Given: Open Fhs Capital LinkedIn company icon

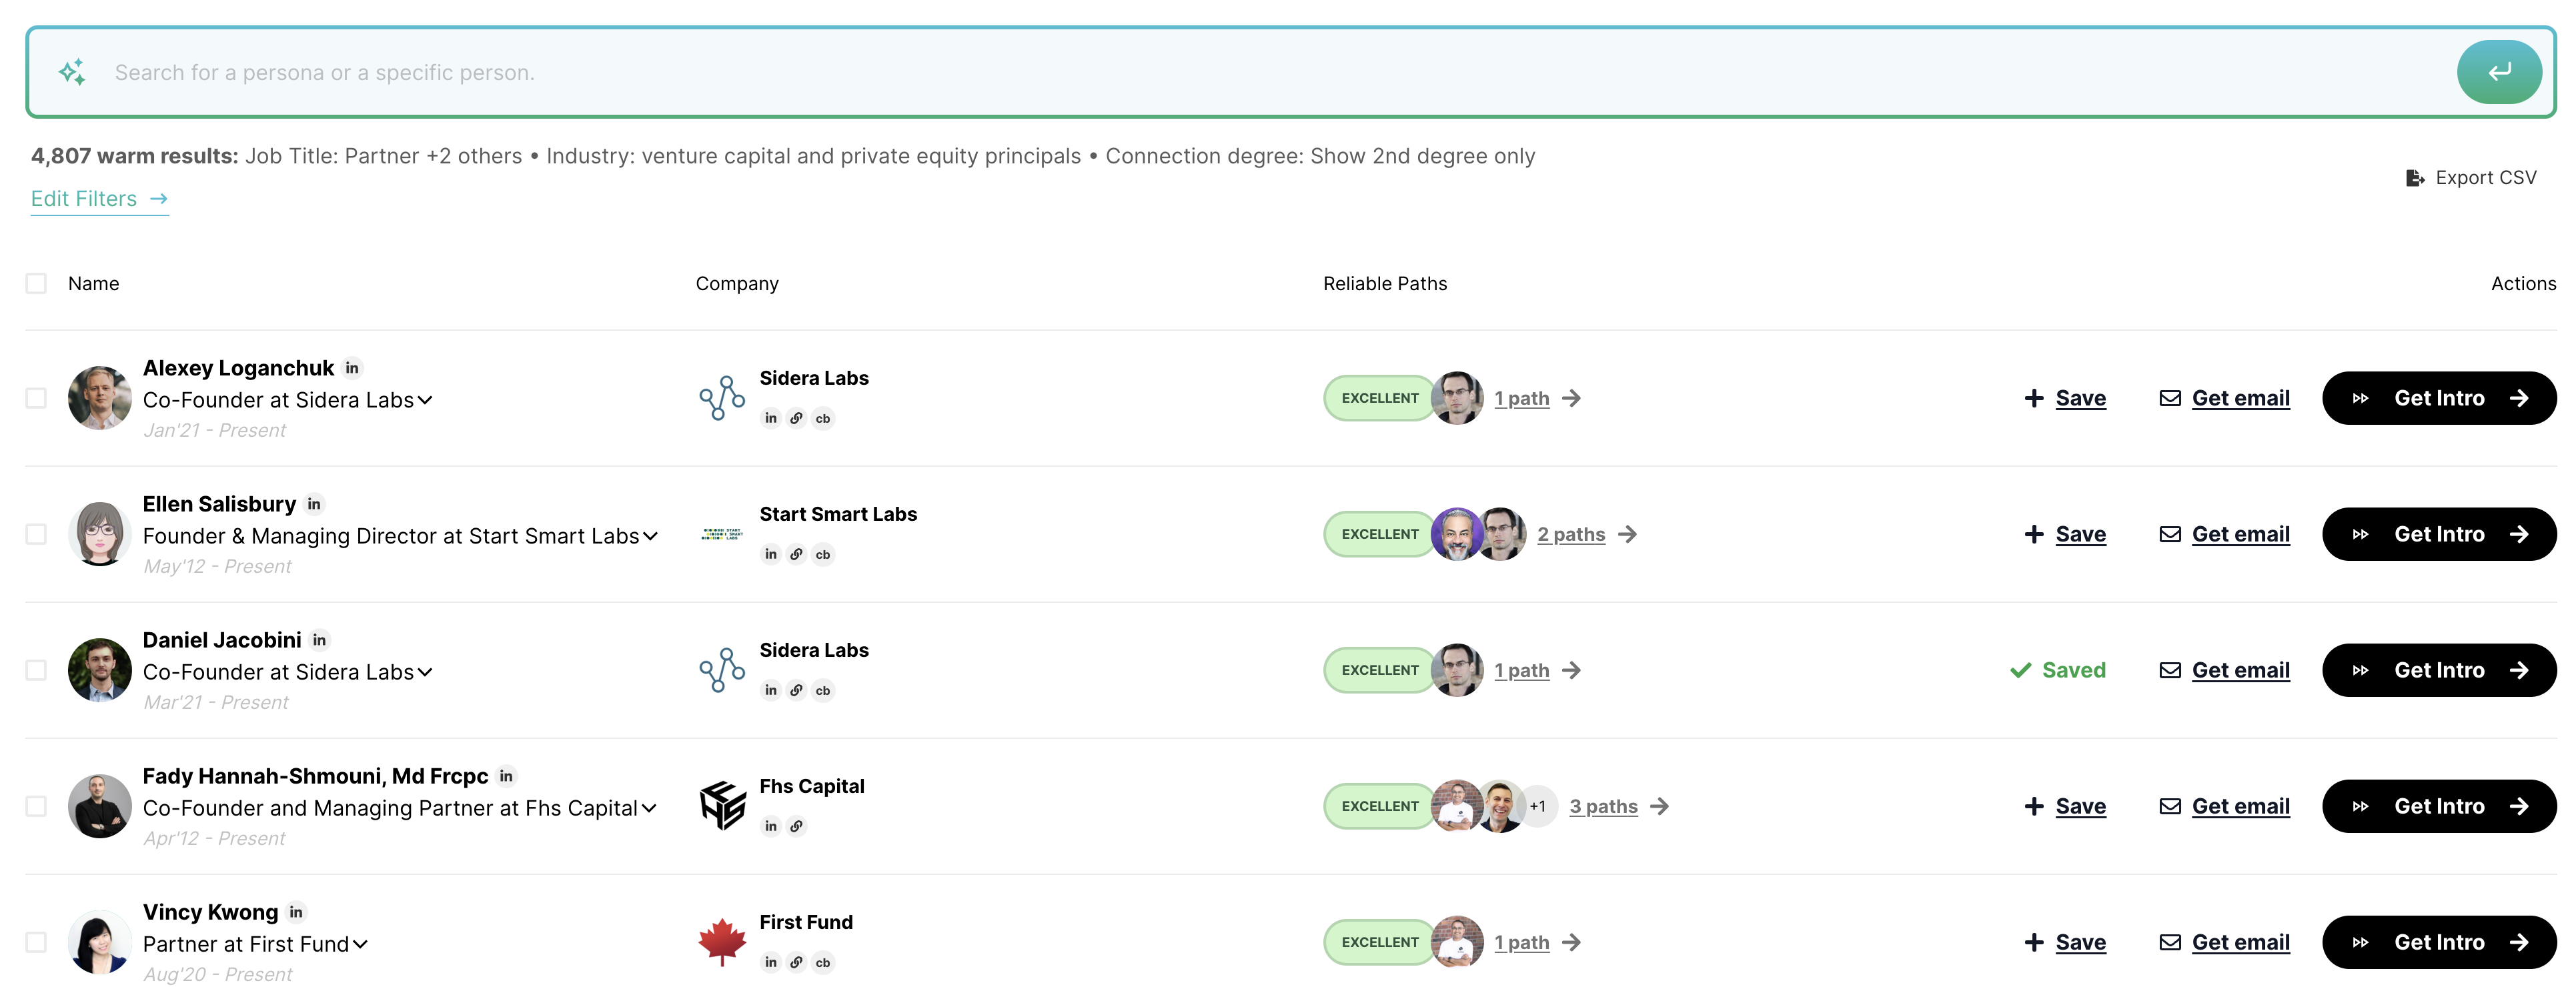Looking at the screenshot, I should [x=770, y=826].
